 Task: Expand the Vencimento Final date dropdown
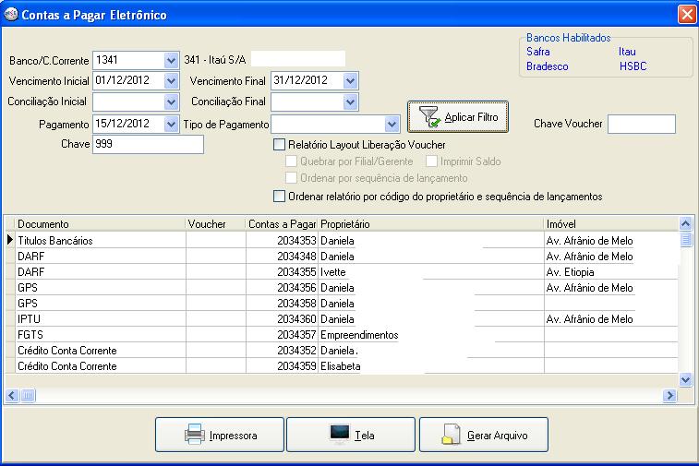click(350, 81)
